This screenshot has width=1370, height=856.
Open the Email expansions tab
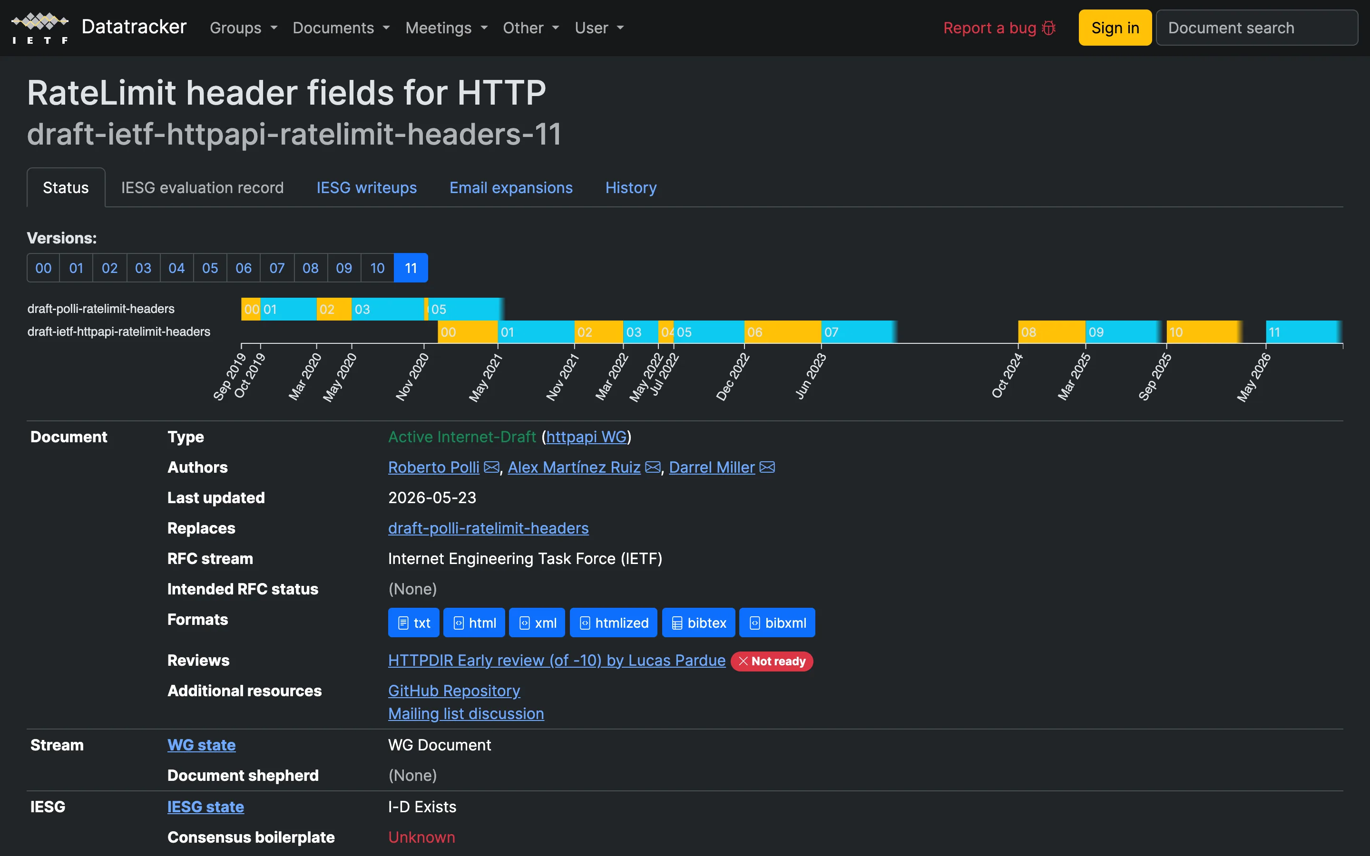click(x=510, y=187)
